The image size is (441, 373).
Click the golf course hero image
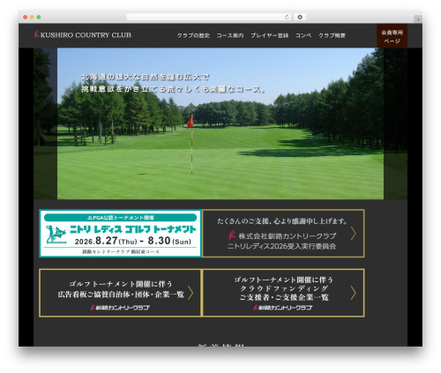[x=220, y=123]
